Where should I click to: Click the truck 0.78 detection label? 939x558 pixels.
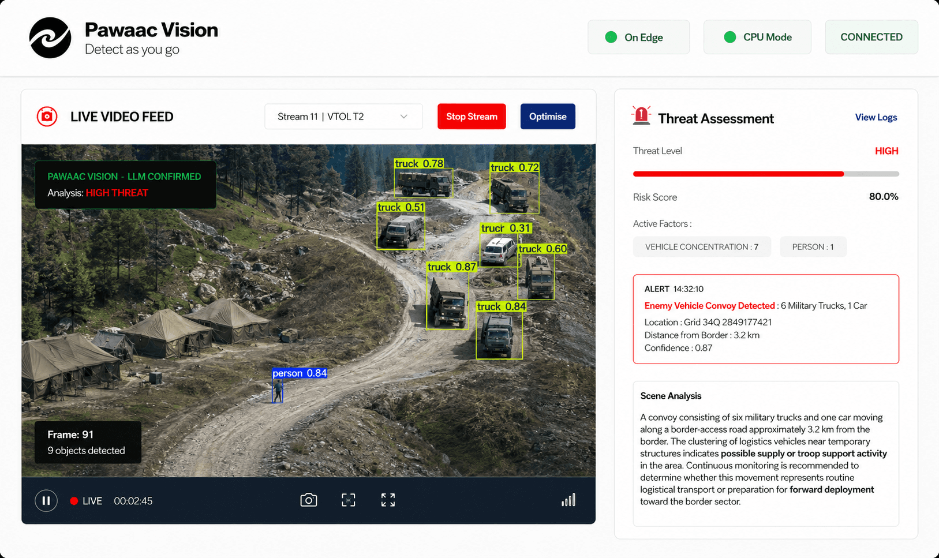coord(420,164)
